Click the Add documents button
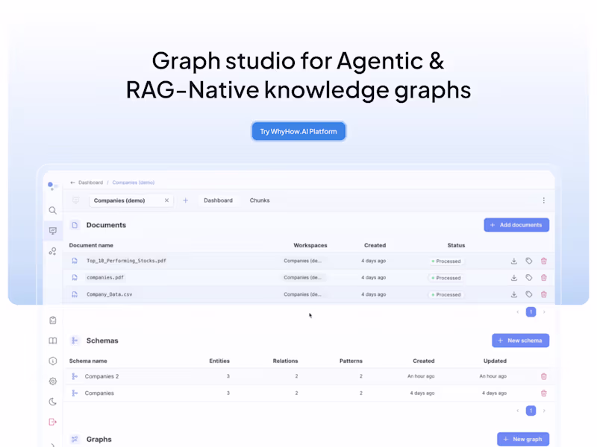 click(x=516, y=225)
